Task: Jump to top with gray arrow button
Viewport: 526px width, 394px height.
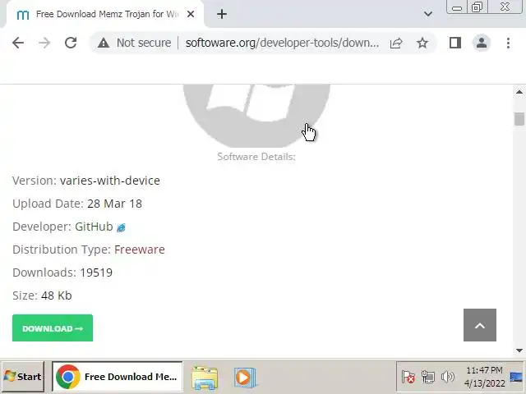Action: tap(480, 325)
